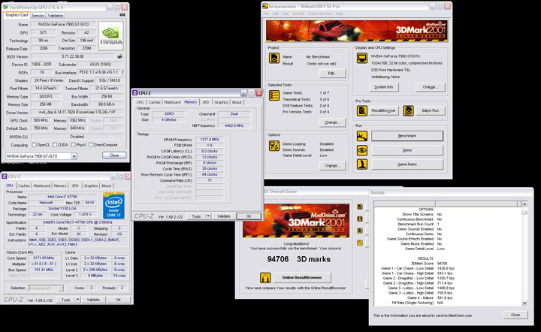Click the Edit... button under Project
The image size is (541, 332).
point(332,73)
